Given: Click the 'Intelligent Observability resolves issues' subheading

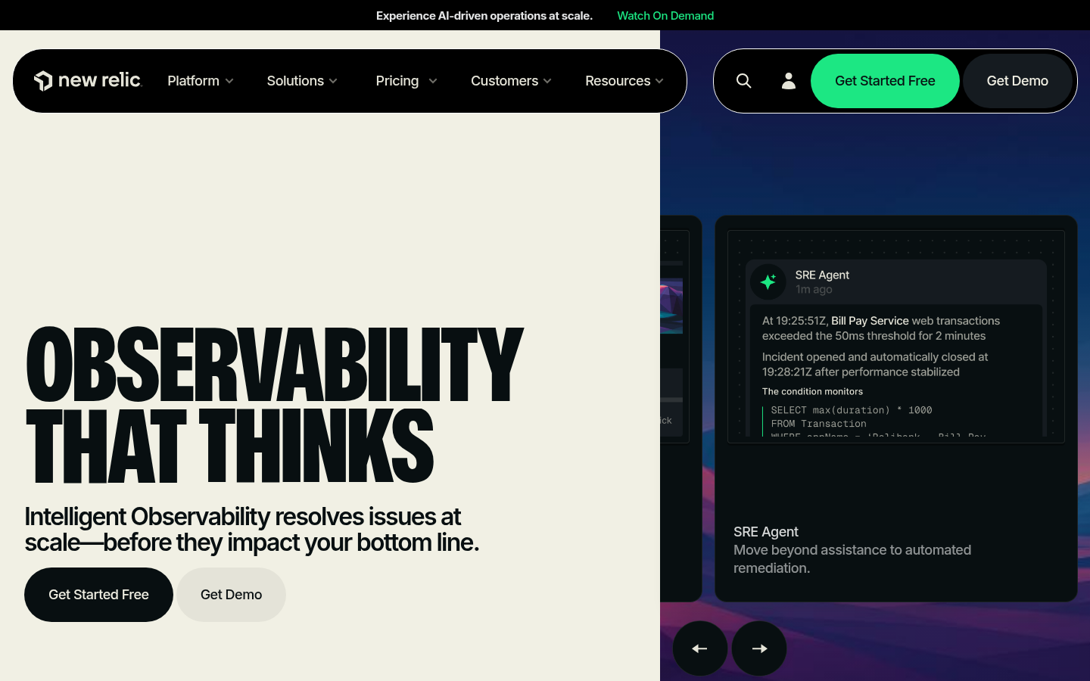Looking at the screenshot, I should pyautogui.click(x=251, y=530).
